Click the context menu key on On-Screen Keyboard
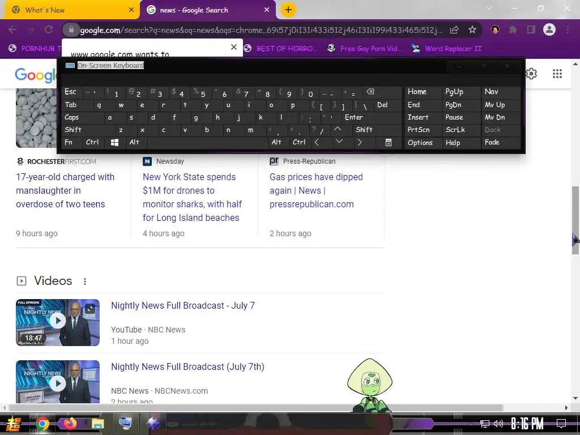580x435 pixels. pyautogui.click(x=389, y=142)
